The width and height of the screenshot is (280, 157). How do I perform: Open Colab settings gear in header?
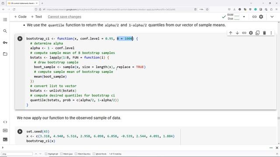tap(261, 17)
